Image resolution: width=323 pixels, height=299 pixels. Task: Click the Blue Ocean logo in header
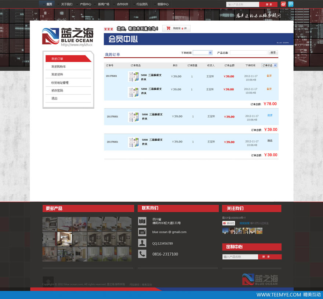pyautogui.click(x=68, y=37)
